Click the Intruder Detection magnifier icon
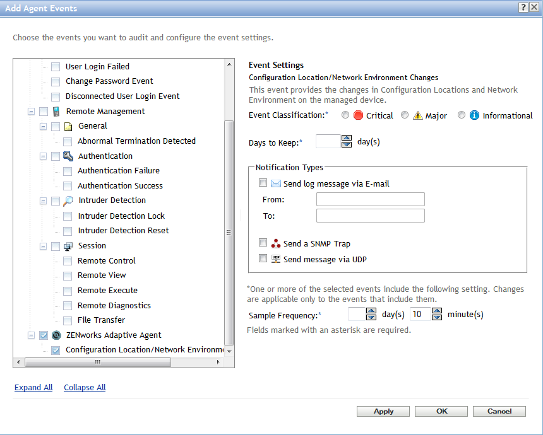This screenshot has width=543, height=435. (x=68, y=200)
